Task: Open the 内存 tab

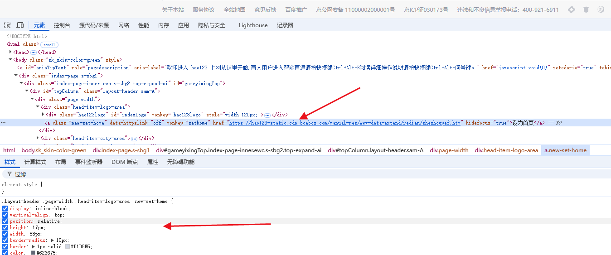Action: click(164, 25)
